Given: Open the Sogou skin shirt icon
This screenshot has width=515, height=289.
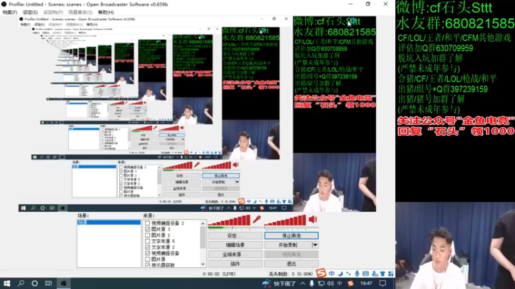Looking at the screenshot, I should [x=382, y=274].
